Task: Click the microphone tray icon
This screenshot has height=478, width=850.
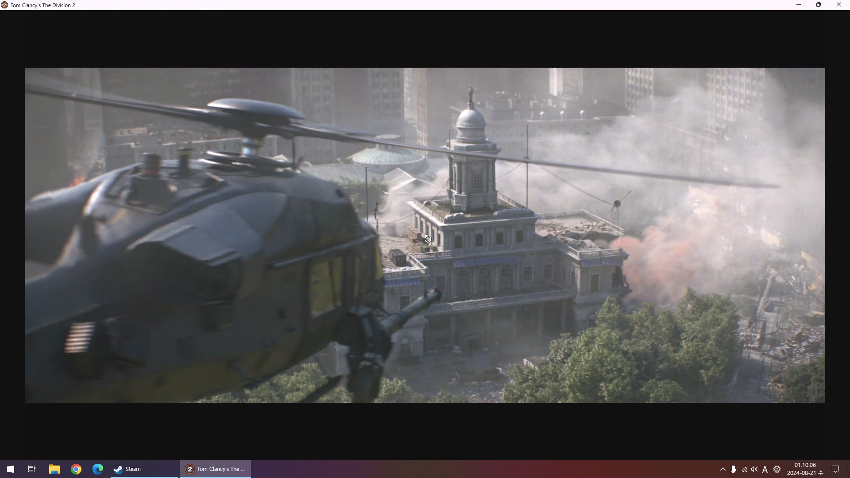Action: coord(734,469)
